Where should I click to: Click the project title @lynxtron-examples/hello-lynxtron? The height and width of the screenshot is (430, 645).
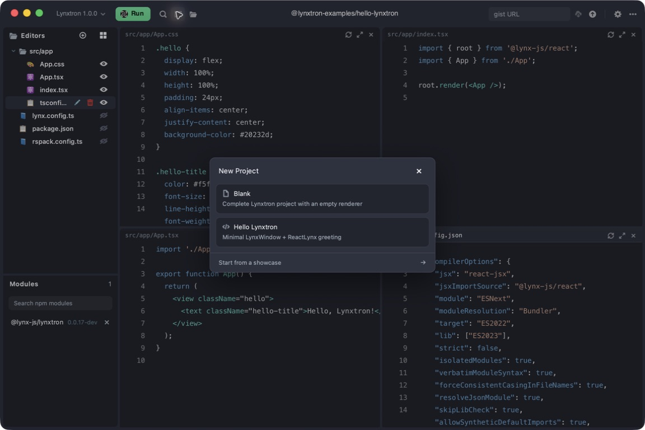344,13
